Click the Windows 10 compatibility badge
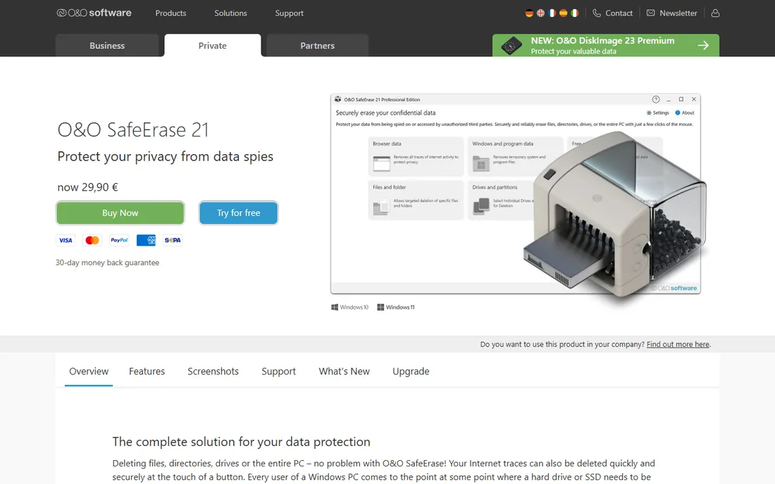This screenshot has height=484, width=775. point(350,307)
